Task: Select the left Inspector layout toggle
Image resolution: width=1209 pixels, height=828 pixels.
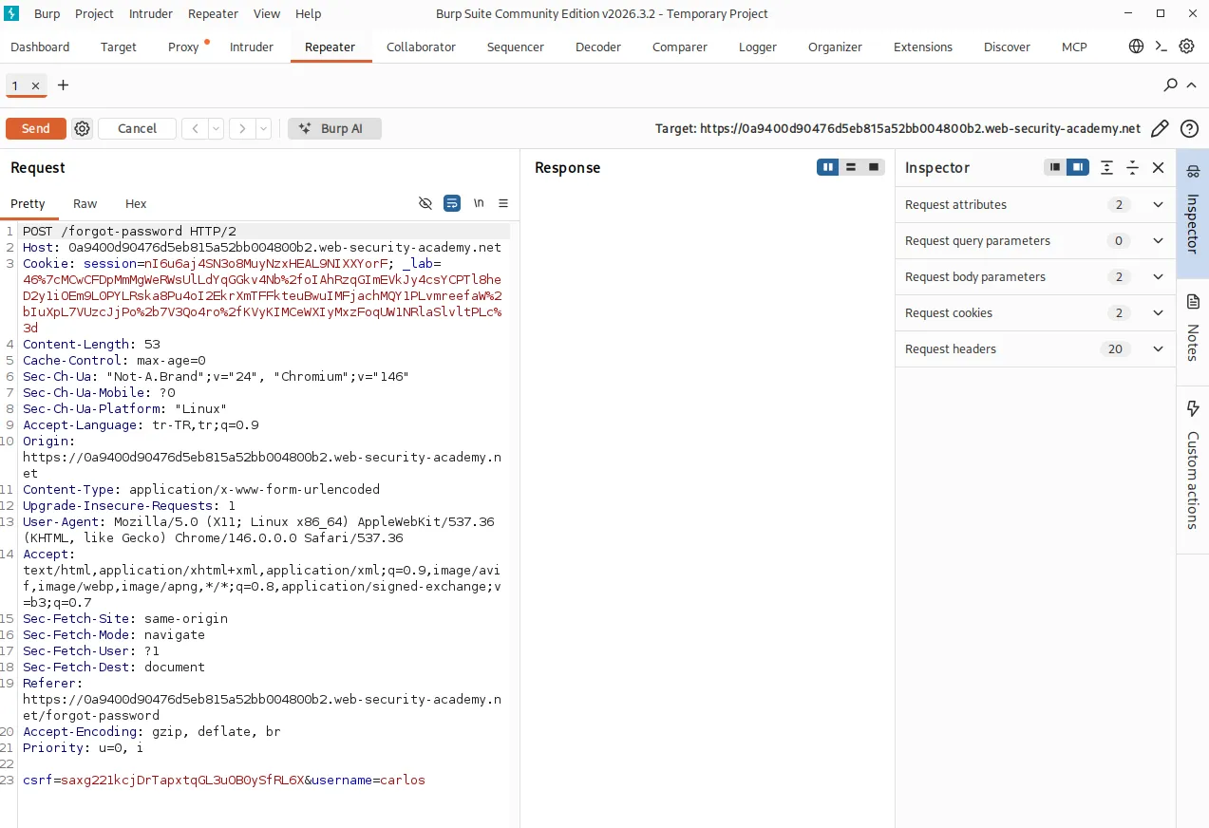Action: pos(1055,167)
